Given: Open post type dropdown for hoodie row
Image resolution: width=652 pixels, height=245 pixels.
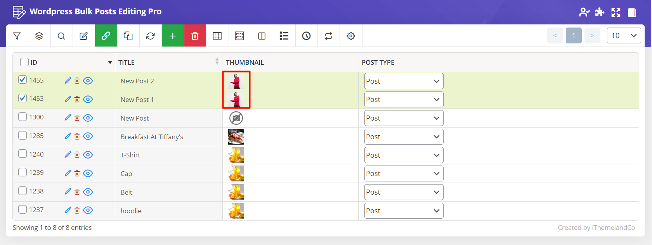Looking at the screenshot, I should [404, 211].
